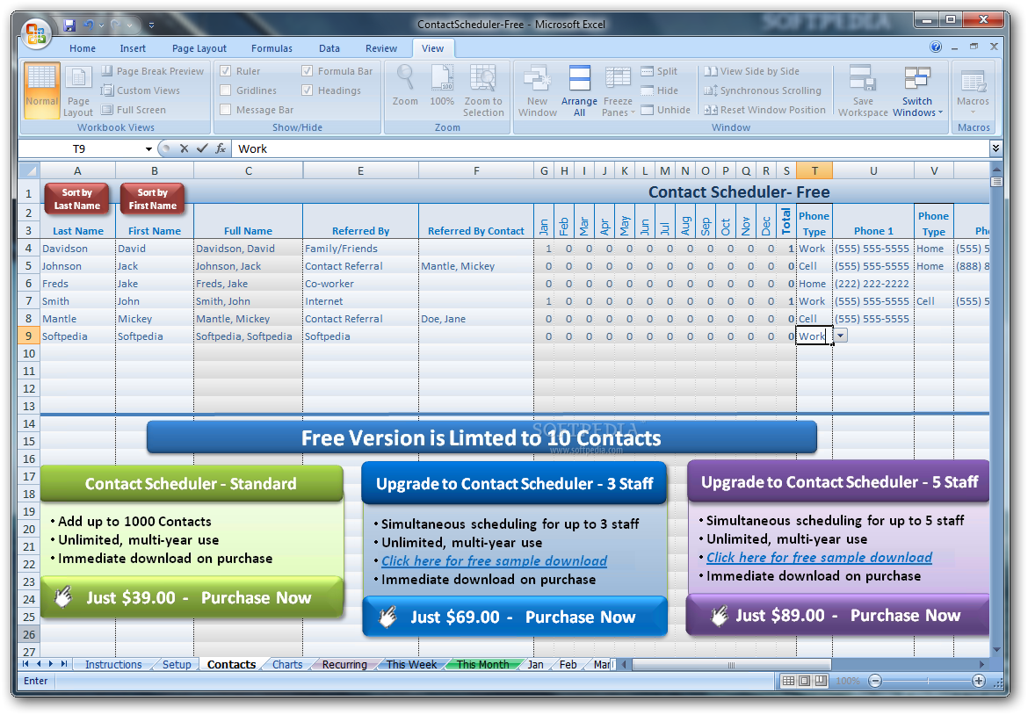Click next sheet tab scroll arrow
Image resolution: width=1028 pixels, height=715 pixels.
(50, 664)
